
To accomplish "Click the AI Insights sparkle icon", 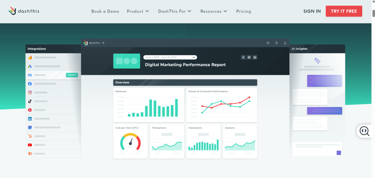I will tap(317, 60).
